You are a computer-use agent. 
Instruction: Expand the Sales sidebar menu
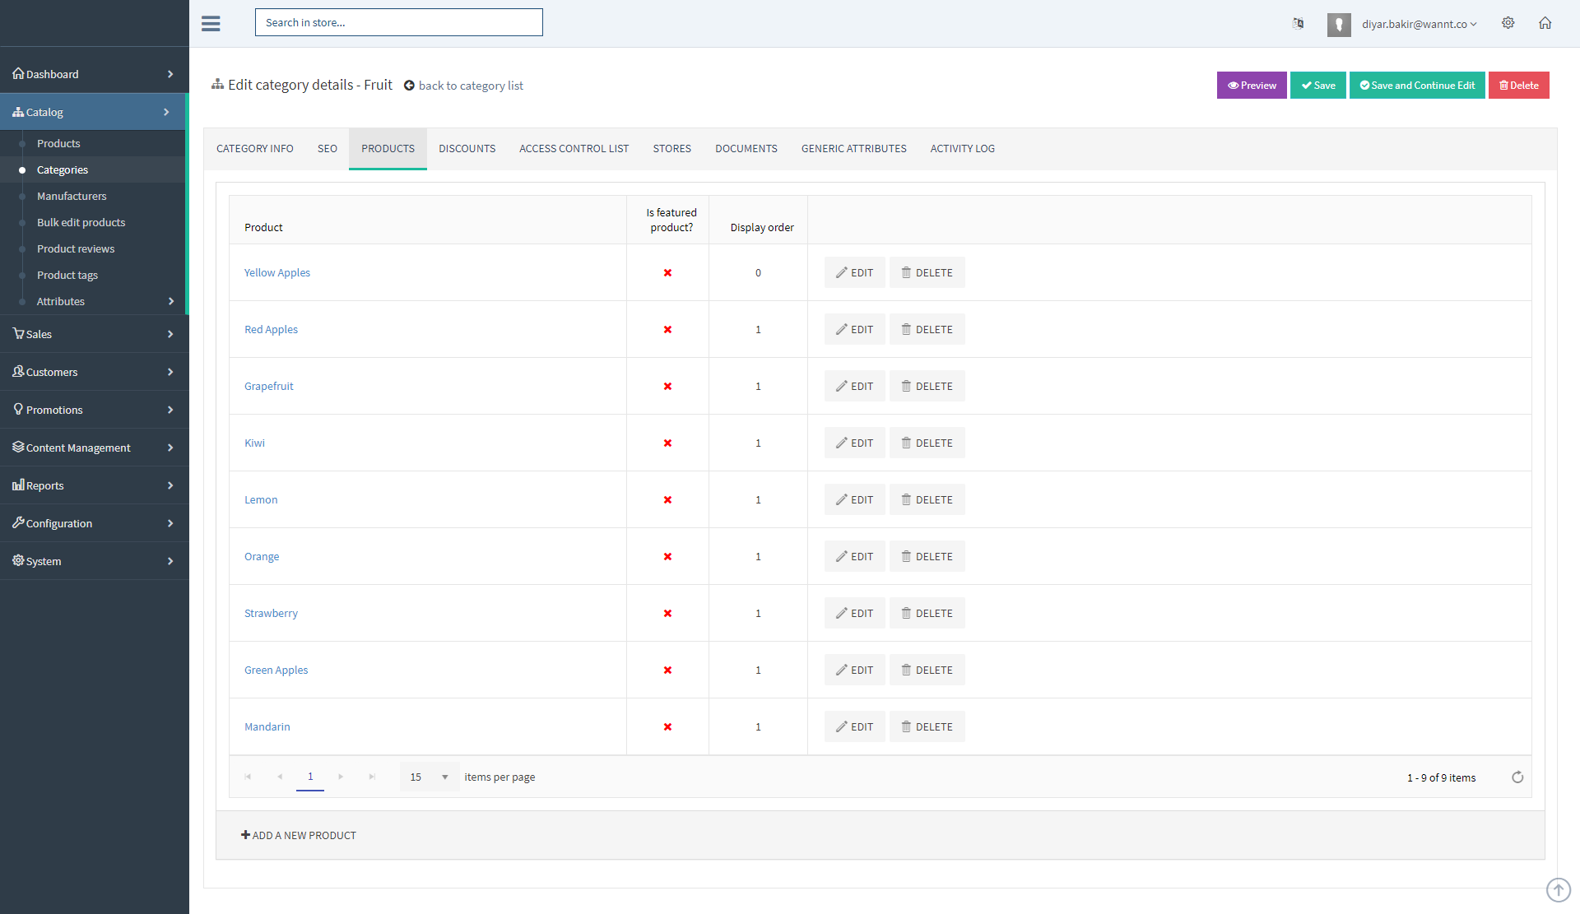click(x=94, y=334)
